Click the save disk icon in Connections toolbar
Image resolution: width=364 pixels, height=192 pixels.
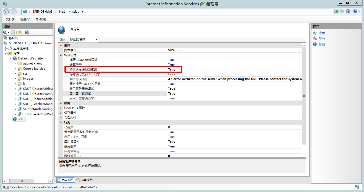13,32
